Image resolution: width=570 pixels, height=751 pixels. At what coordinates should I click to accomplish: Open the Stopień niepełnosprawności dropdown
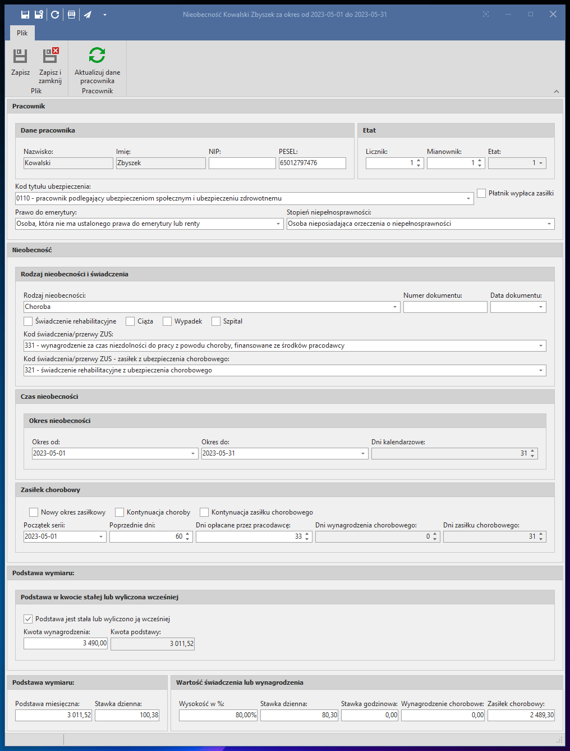click(549, 224)
